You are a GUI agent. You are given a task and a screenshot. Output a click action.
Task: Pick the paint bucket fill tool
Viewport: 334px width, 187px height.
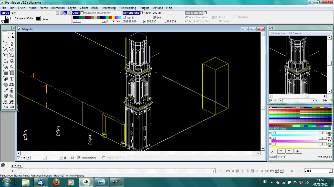click(6, 67)
